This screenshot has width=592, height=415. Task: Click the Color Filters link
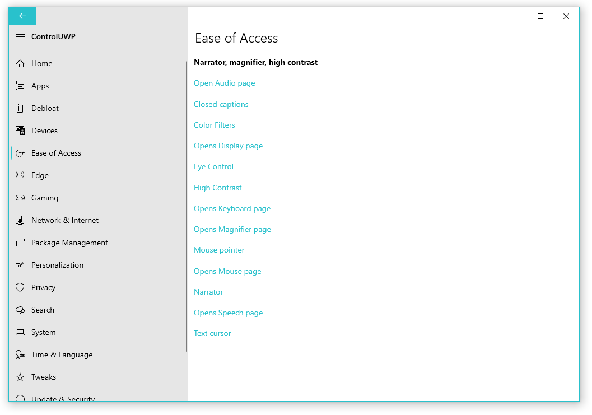(x=214, y=125)
